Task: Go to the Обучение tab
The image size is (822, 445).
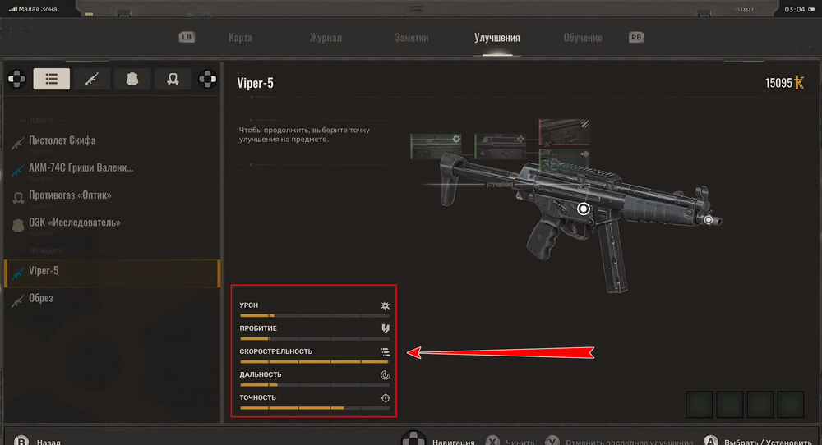Action: 582,39
